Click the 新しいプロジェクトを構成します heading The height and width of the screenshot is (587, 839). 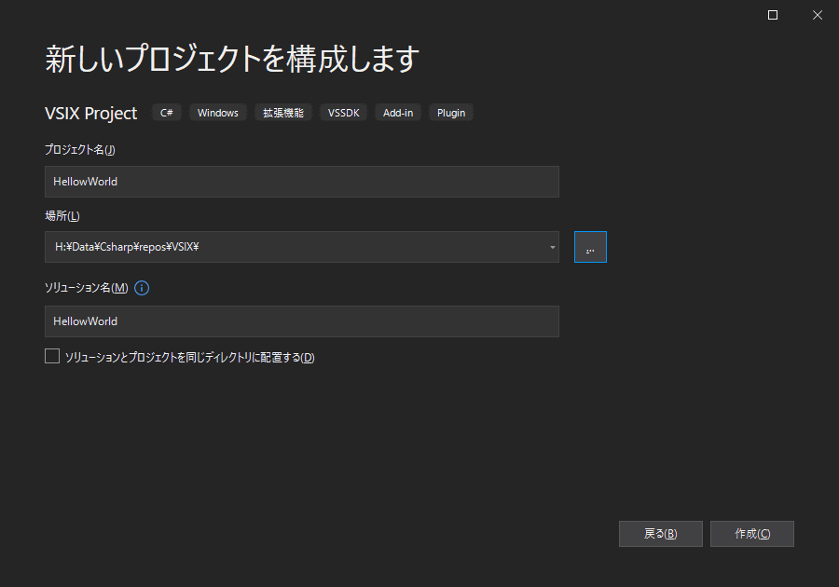232,59
